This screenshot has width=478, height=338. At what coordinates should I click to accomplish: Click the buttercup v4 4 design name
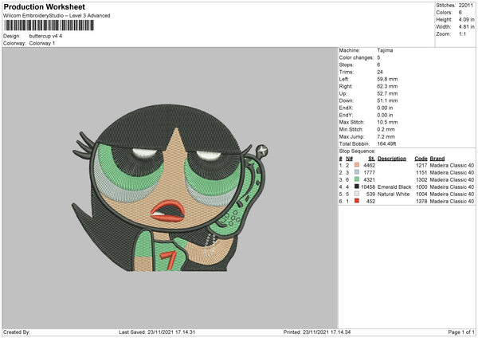pos(45,36)
